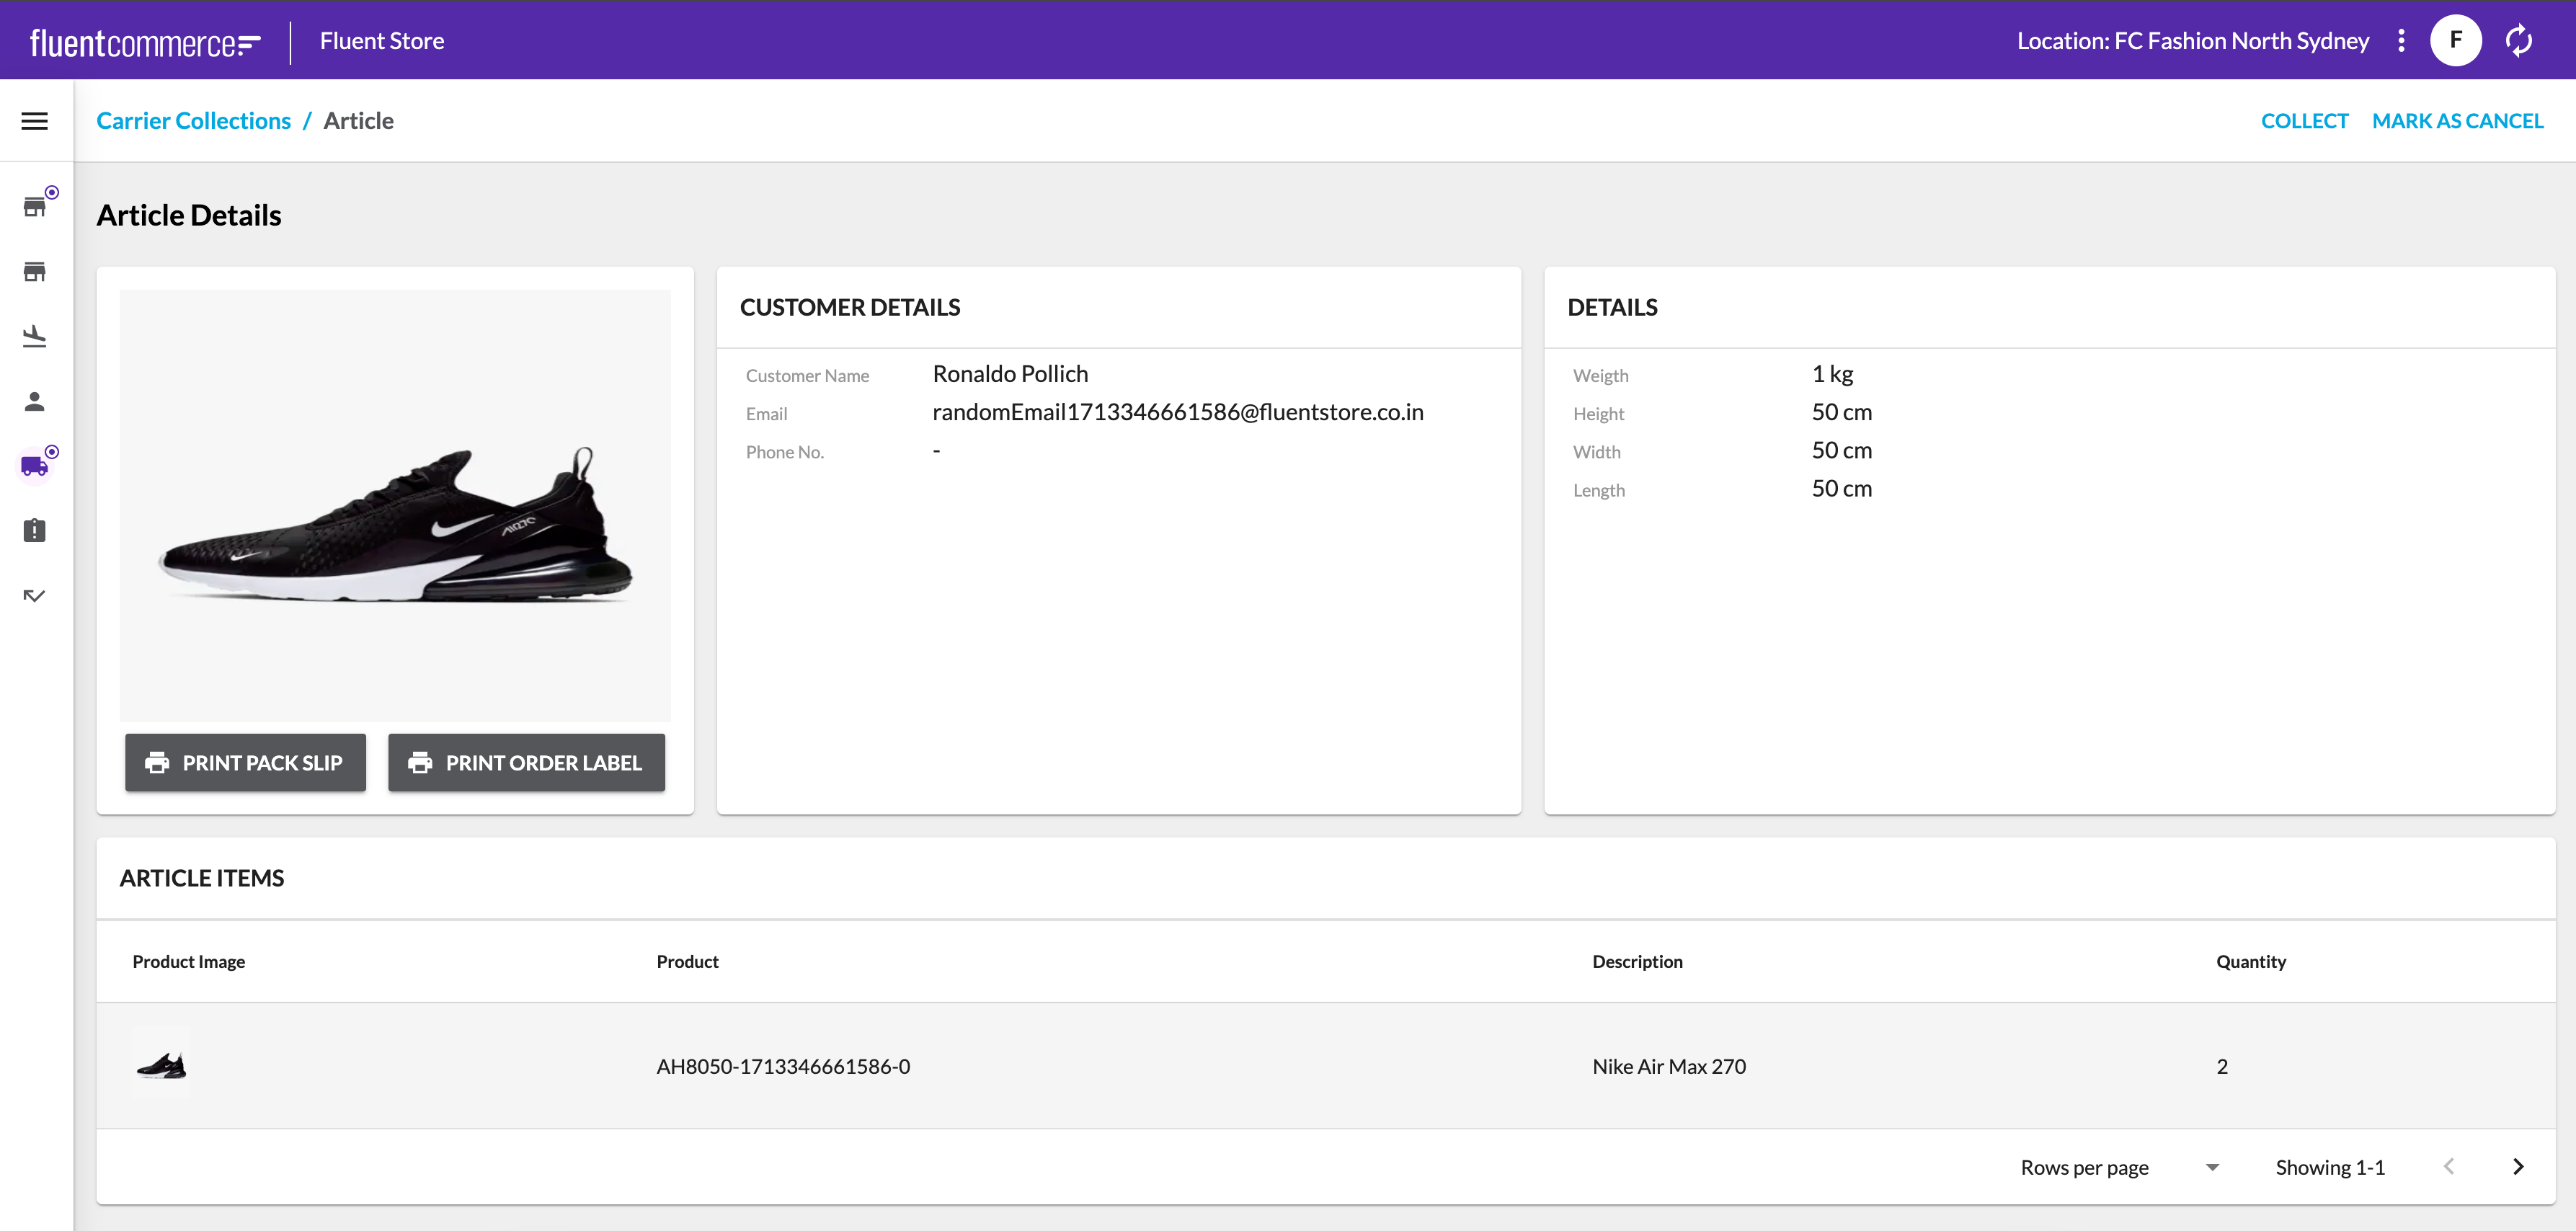
Task: Expand the Rows per page dropdown
Action: pos(2212,1167)
